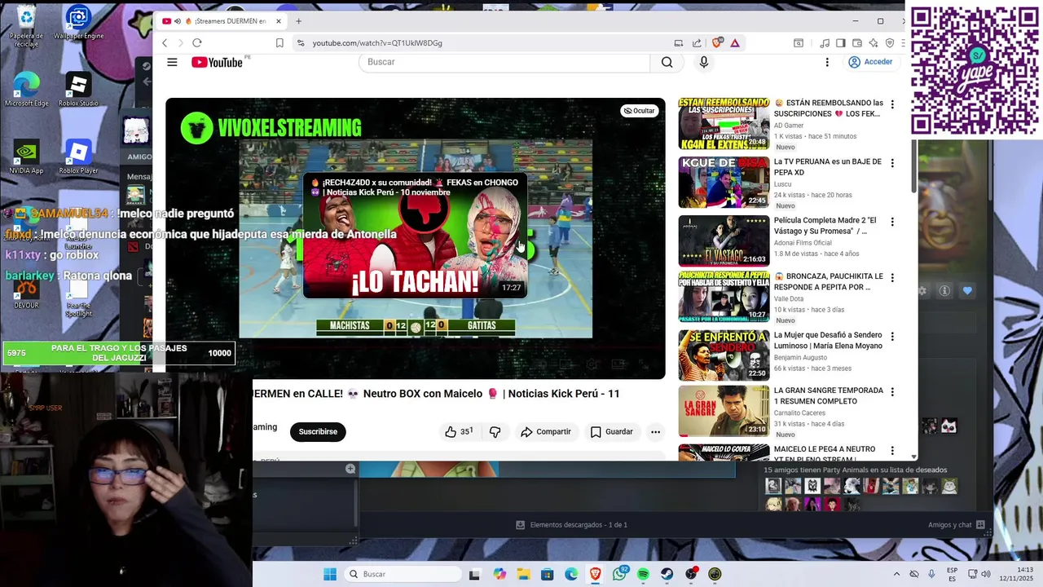Screen dimensions: 1043x587
Task: Open ESP keyboard language selector
Action: [x=952, y=574]
